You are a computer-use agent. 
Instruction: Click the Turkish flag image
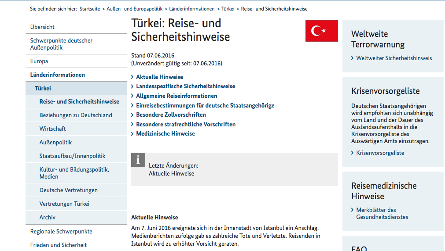coord(322,31)
